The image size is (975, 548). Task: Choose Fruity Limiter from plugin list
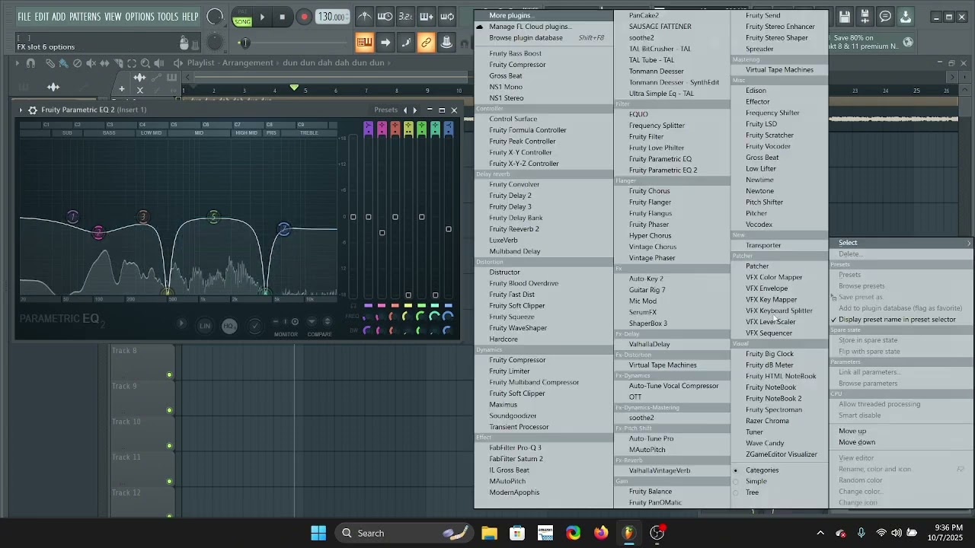pyautogui.click(x=510, y=371)
